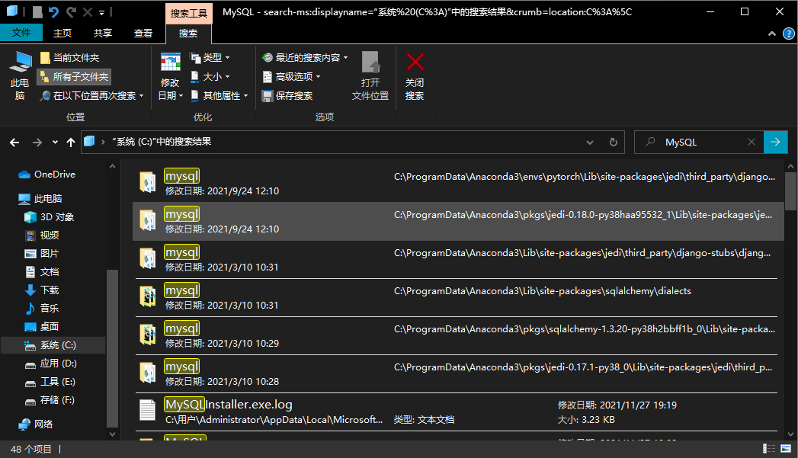Open the Share ribbon tab

tap(103, 33)
